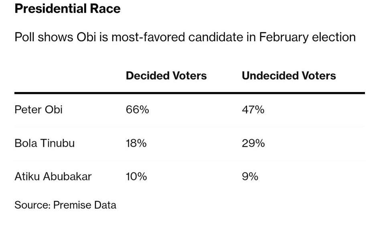Viewport: 379px width, 234px height.
Task: Click the Atiku Abubakar row label
Action: coord(53,176)
